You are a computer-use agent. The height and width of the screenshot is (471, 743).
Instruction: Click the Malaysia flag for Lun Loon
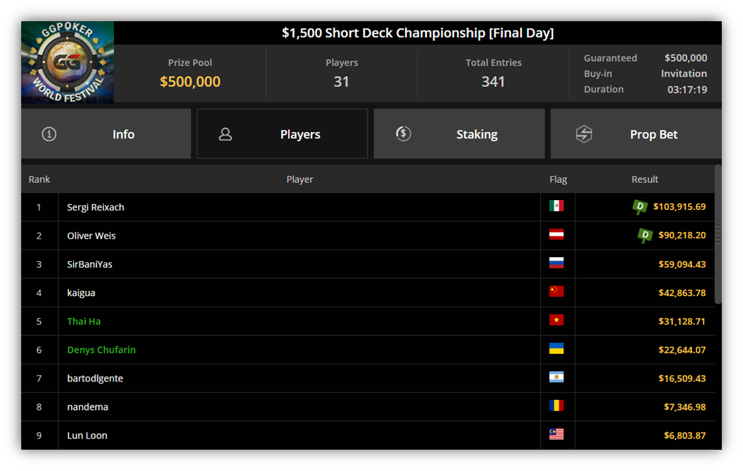[556, 434]
